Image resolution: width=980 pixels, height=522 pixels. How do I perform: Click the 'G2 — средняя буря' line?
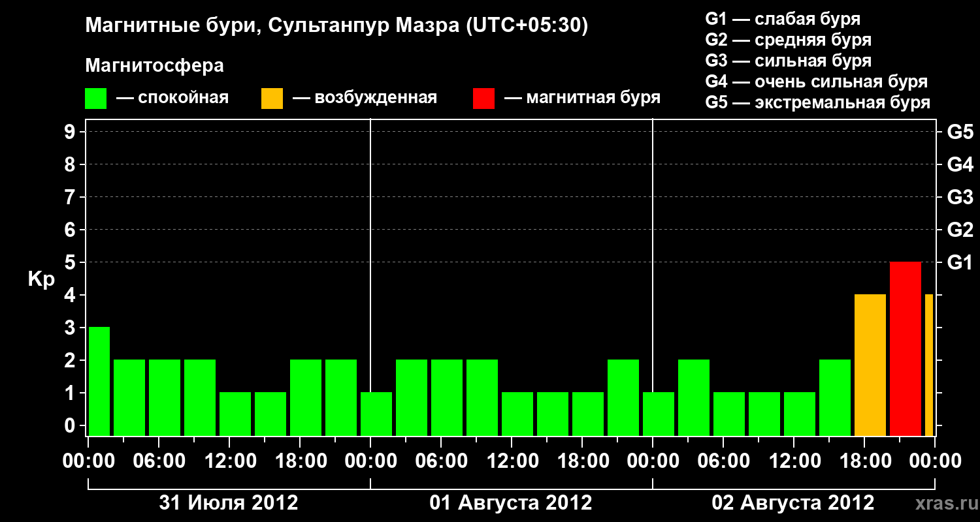click(x=789, y=40)
